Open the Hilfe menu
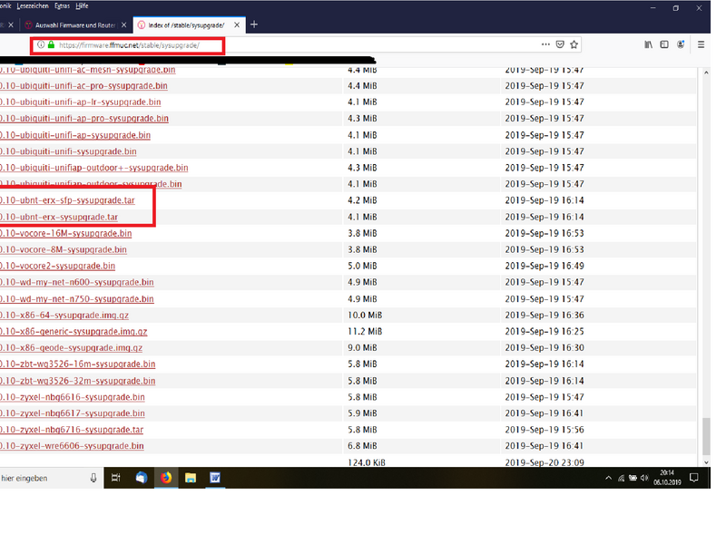 click(x=82, y=6)
